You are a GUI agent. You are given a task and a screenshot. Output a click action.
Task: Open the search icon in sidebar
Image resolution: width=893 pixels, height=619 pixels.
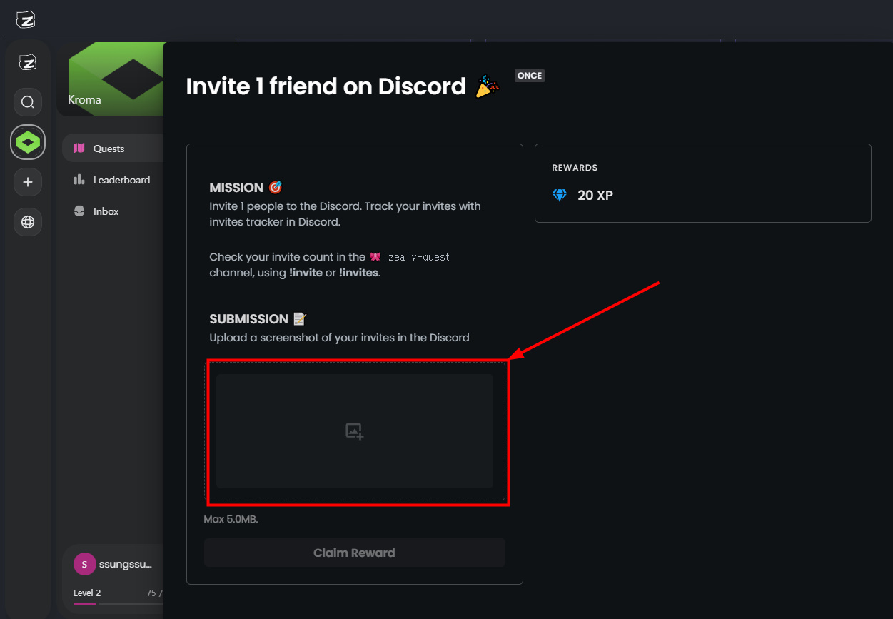pos(28,102)
